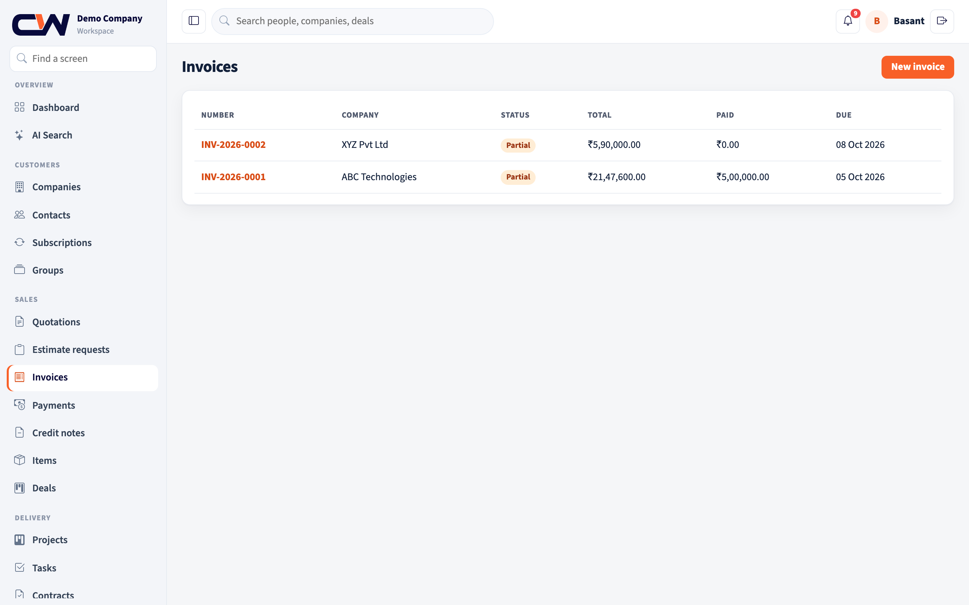Click the ₹0.00 paid amount

coord(727,145)
